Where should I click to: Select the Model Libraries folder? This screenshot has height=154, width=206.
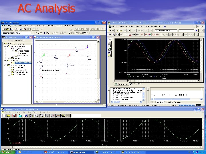[19, 70]
